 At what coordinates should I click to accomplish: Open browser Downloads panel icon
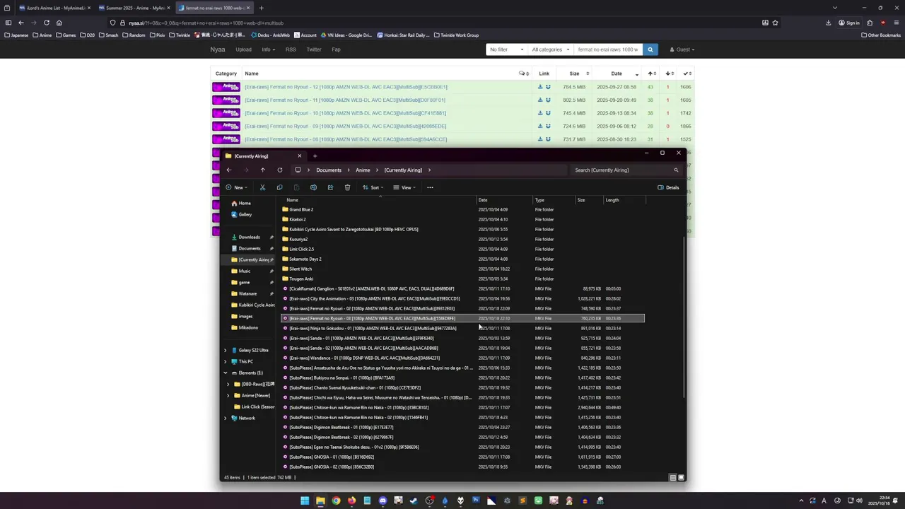828,23
